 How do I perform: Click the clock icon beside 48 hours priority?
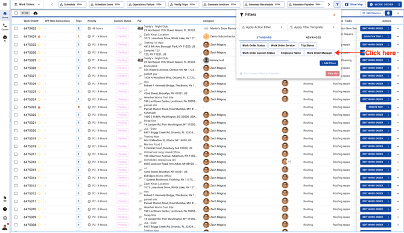click(89, 28)
